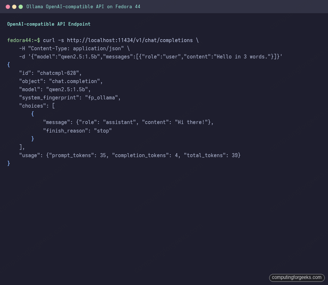Click the final closing brace of the JSON

tap(9, 163)
